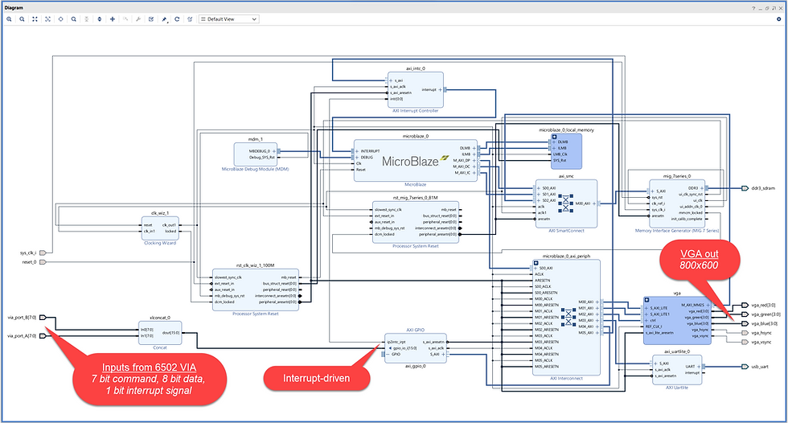Expand UART interface pin on axi_uartlite_0

(x=698, y=367)
